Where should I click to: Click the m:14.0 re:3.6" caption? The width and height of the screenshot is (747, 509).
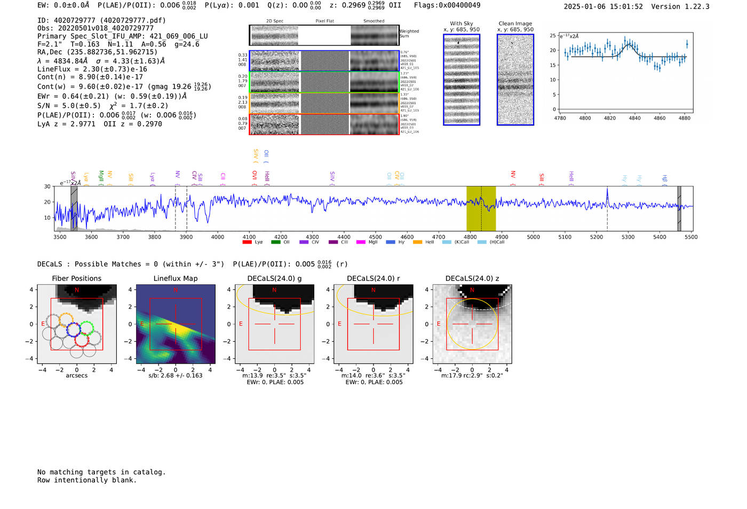[x=373, y=375]
